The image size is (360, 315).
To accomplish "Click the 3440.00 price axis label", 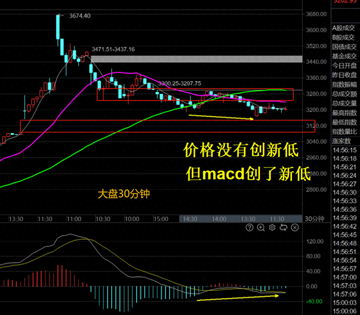I will [x=316, y=62].
